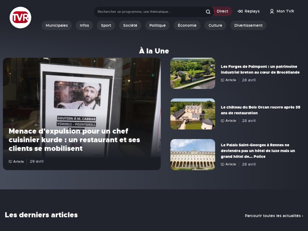
Task: Select the Sport category
Action: point(106,25)
